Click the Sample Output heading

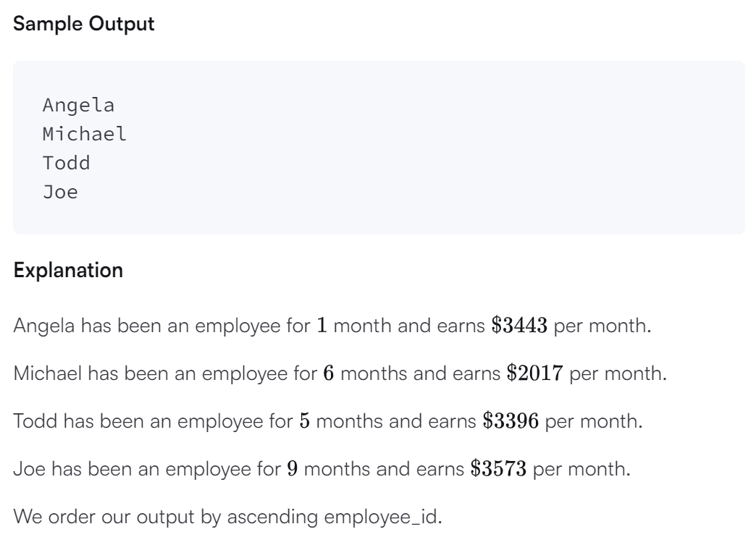click(83, 24)
